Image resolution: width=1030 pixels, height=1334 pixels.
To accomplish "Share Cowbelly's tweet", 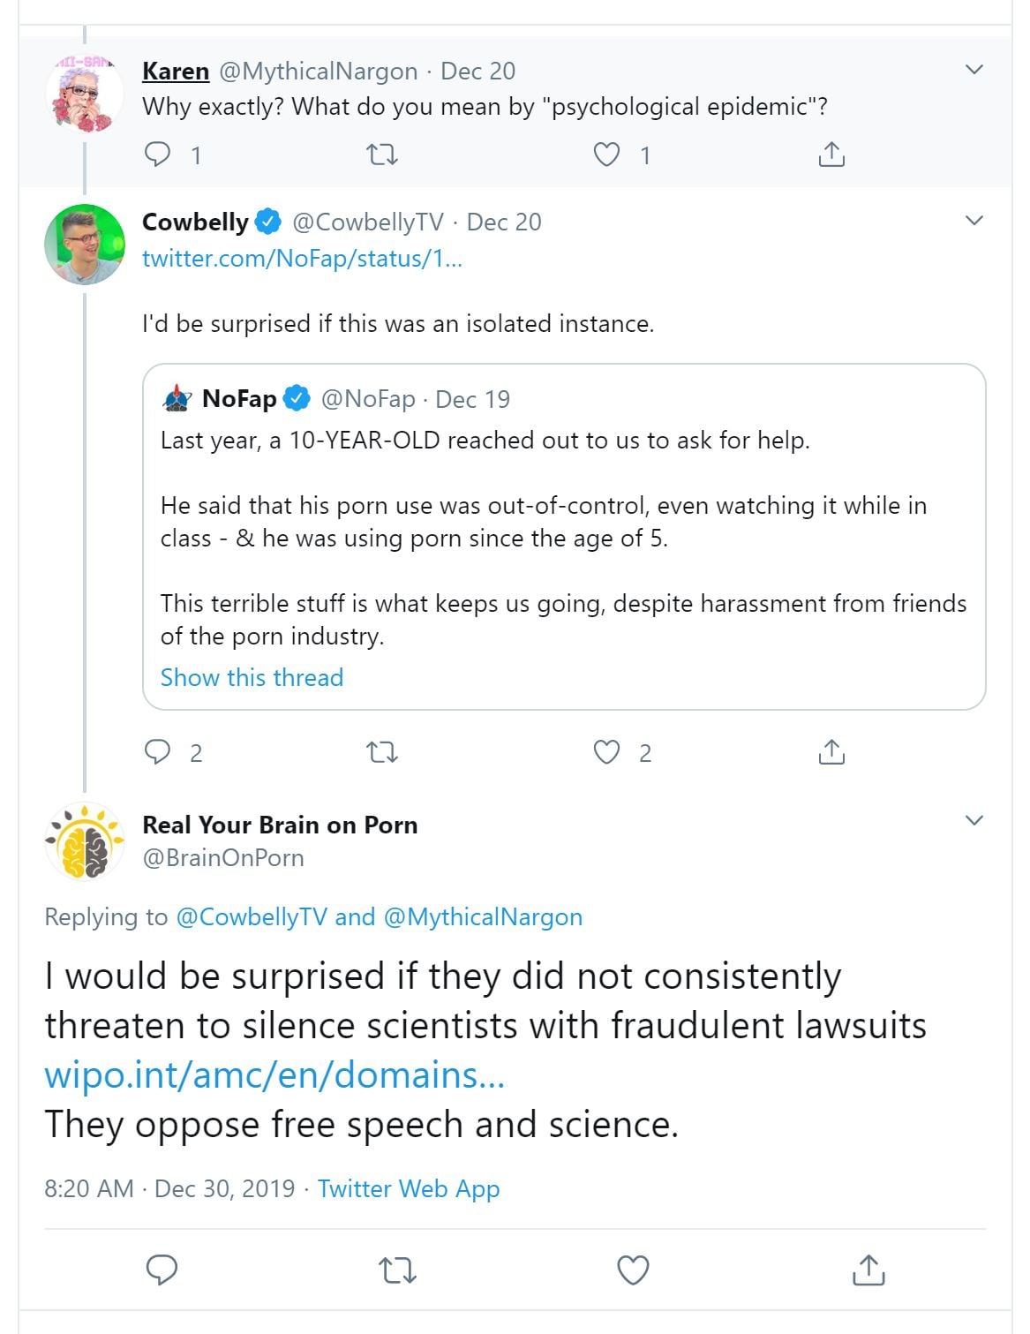I will point(831,752).
